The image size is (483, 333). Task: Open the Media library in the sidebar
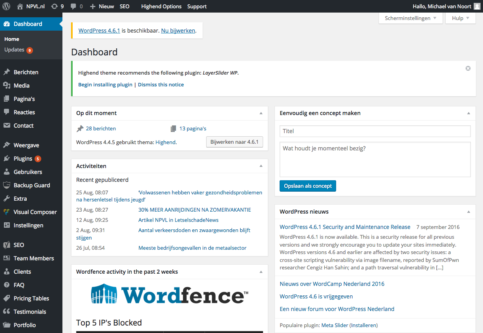coord(21,86)
